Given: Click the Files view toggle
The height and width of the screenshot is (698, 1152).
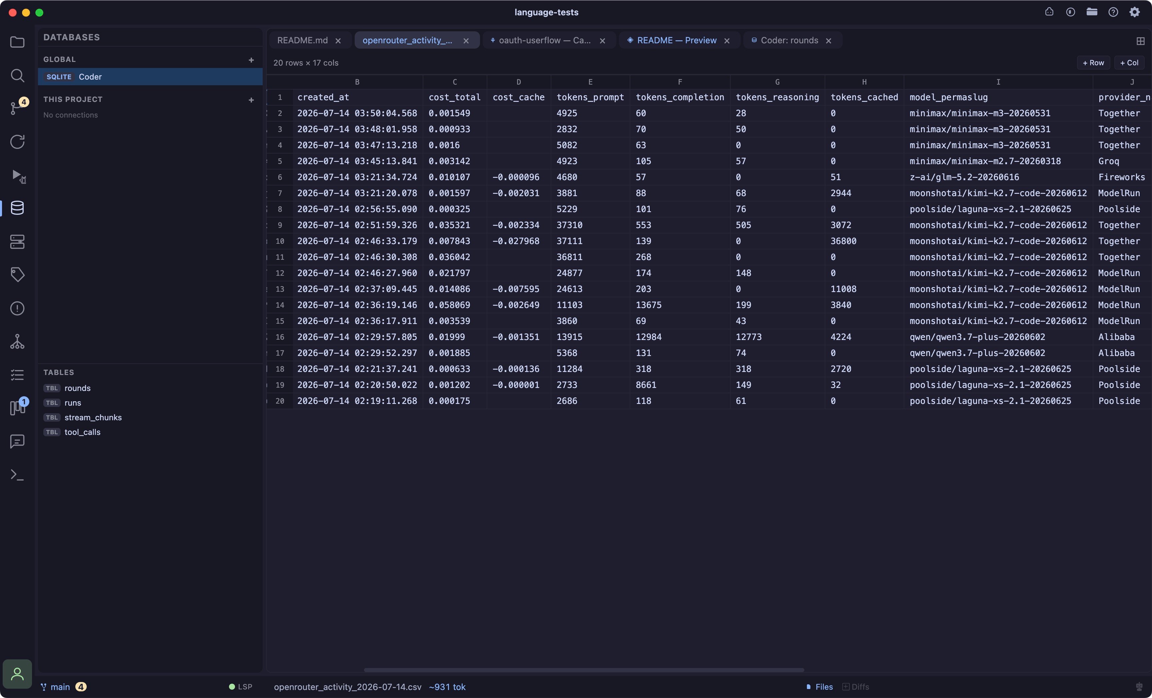Looking at the screenshot, I should point(819,687).
